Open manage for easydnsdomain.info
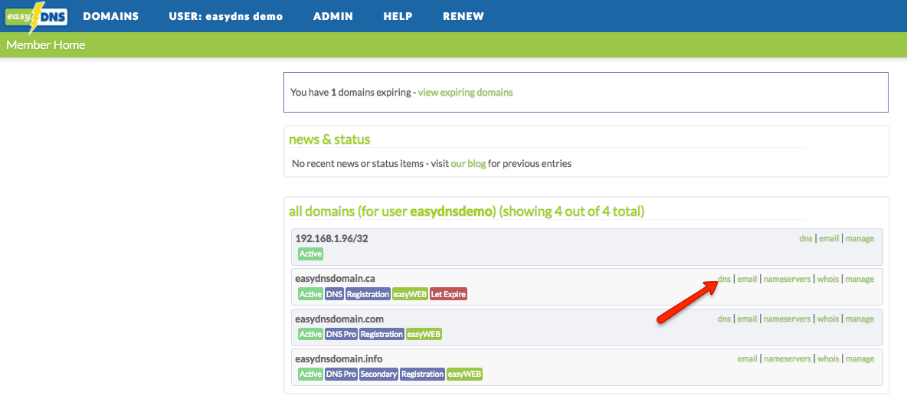This screenshot has height=409, width=907. click(x=860, y=358)
